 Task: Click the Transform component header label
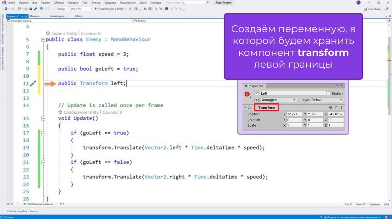tap(267, 108)
